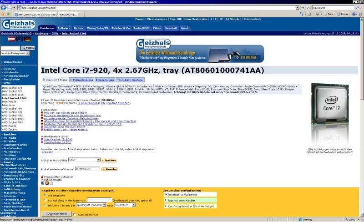364x222 pixels.
Task: Click the Help icon in command bar
Action: pyautogui.click(x=354, y=14)
